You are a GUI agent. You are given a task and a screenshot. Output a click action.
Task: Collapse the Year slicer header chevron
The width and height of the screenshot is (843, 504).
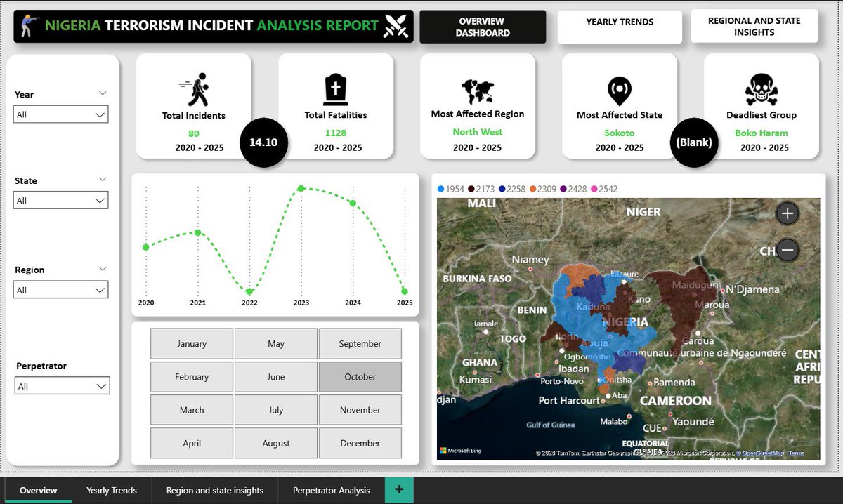(103, 93)
